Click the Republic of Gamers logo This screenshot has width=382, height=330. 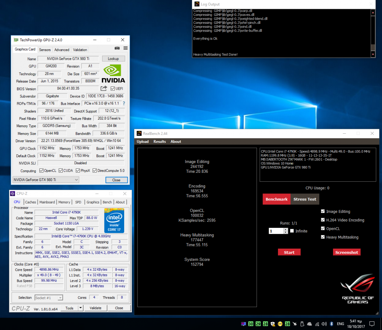[x=357, y=289]
